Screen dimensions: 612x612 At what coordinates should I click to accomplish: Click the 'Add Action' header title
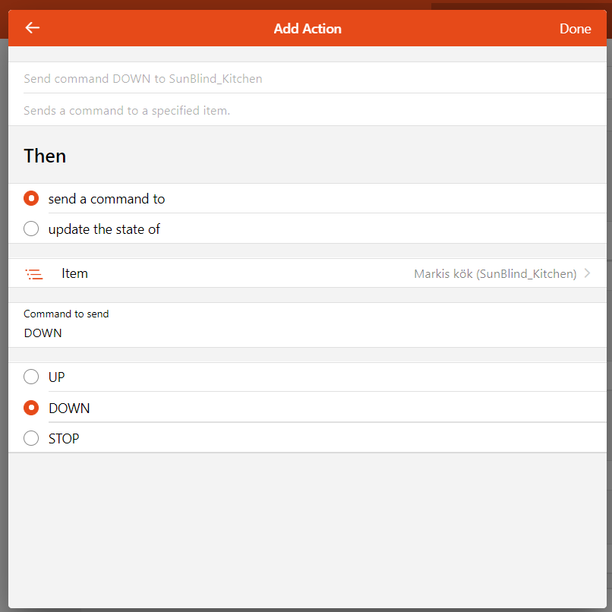click(308, 29)
